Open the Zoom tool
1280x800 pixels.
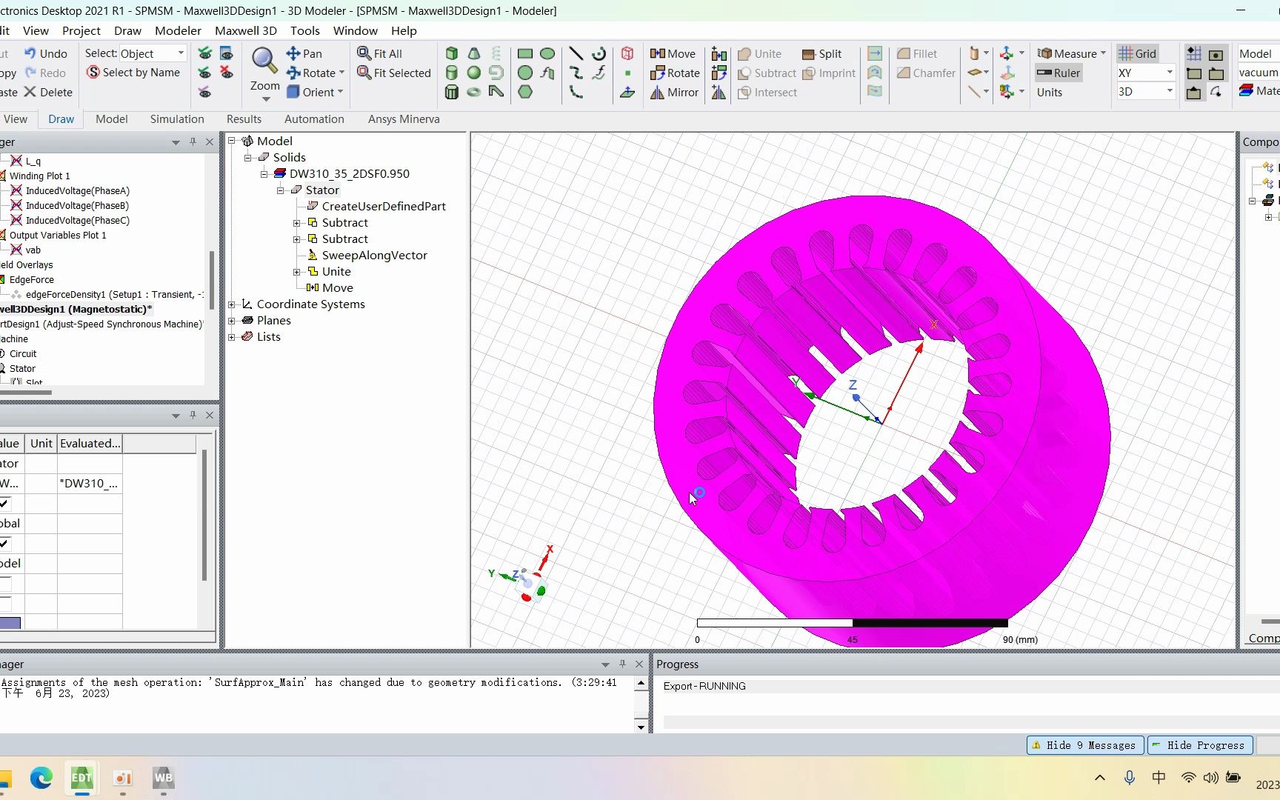coord(264,68)
